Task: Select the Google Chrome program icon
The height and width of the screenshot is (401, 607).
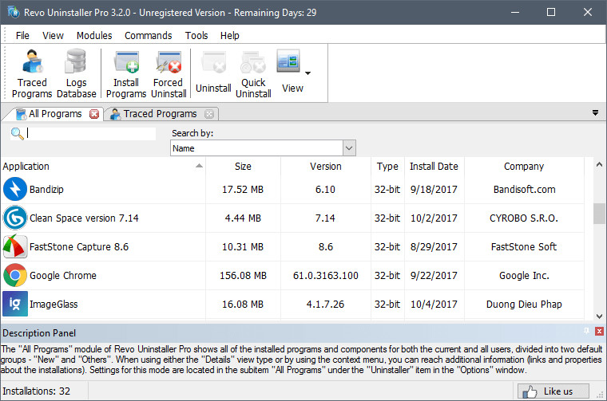Action: (x=15, y=275)
